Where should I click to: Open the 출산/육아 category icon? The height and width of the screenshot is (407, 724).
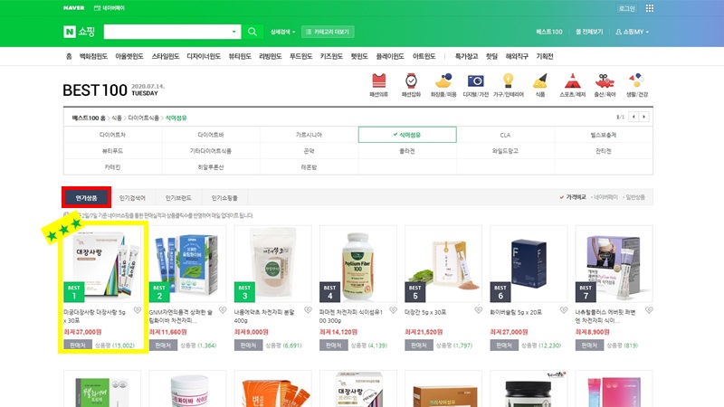(x=605, y=85)
